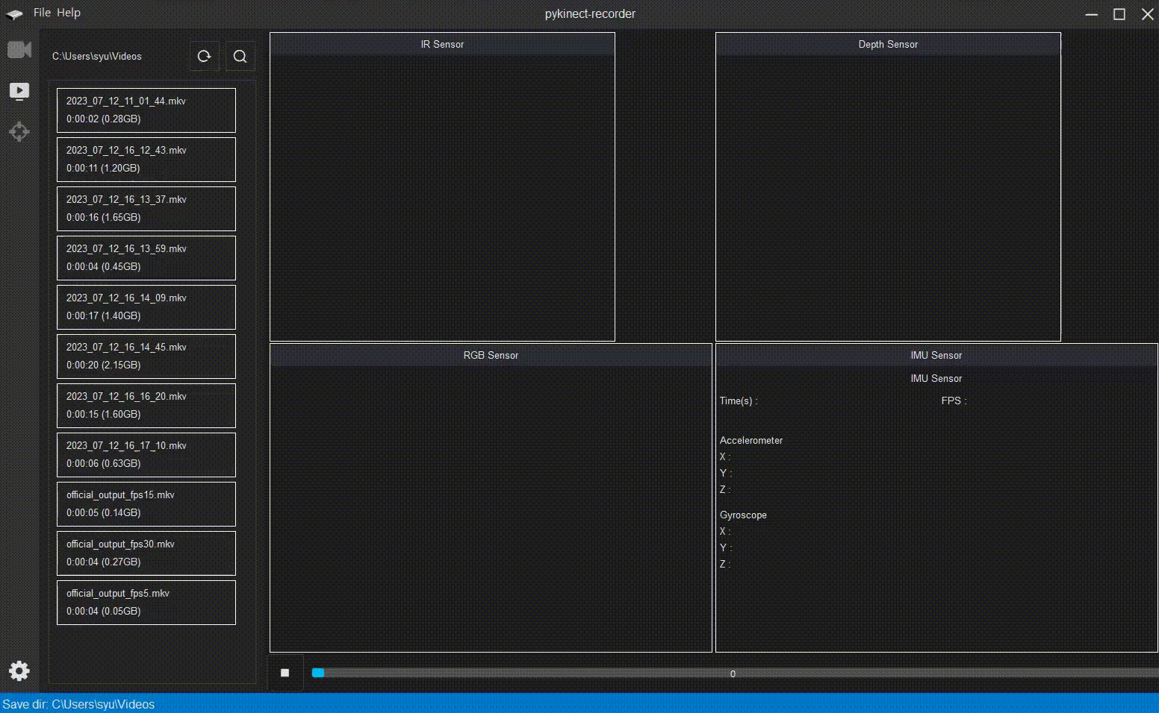Screen dimensions: 1159x713
Task: Select recording 2023_07_12_16_12_43.mkv
Action: 146,160
